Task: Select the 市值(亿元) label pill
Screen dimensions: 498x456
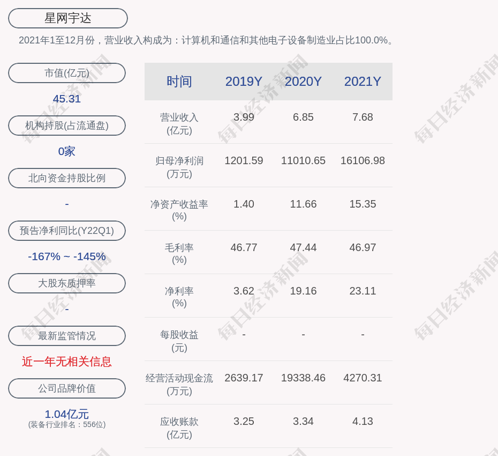Action: [67, 73]
